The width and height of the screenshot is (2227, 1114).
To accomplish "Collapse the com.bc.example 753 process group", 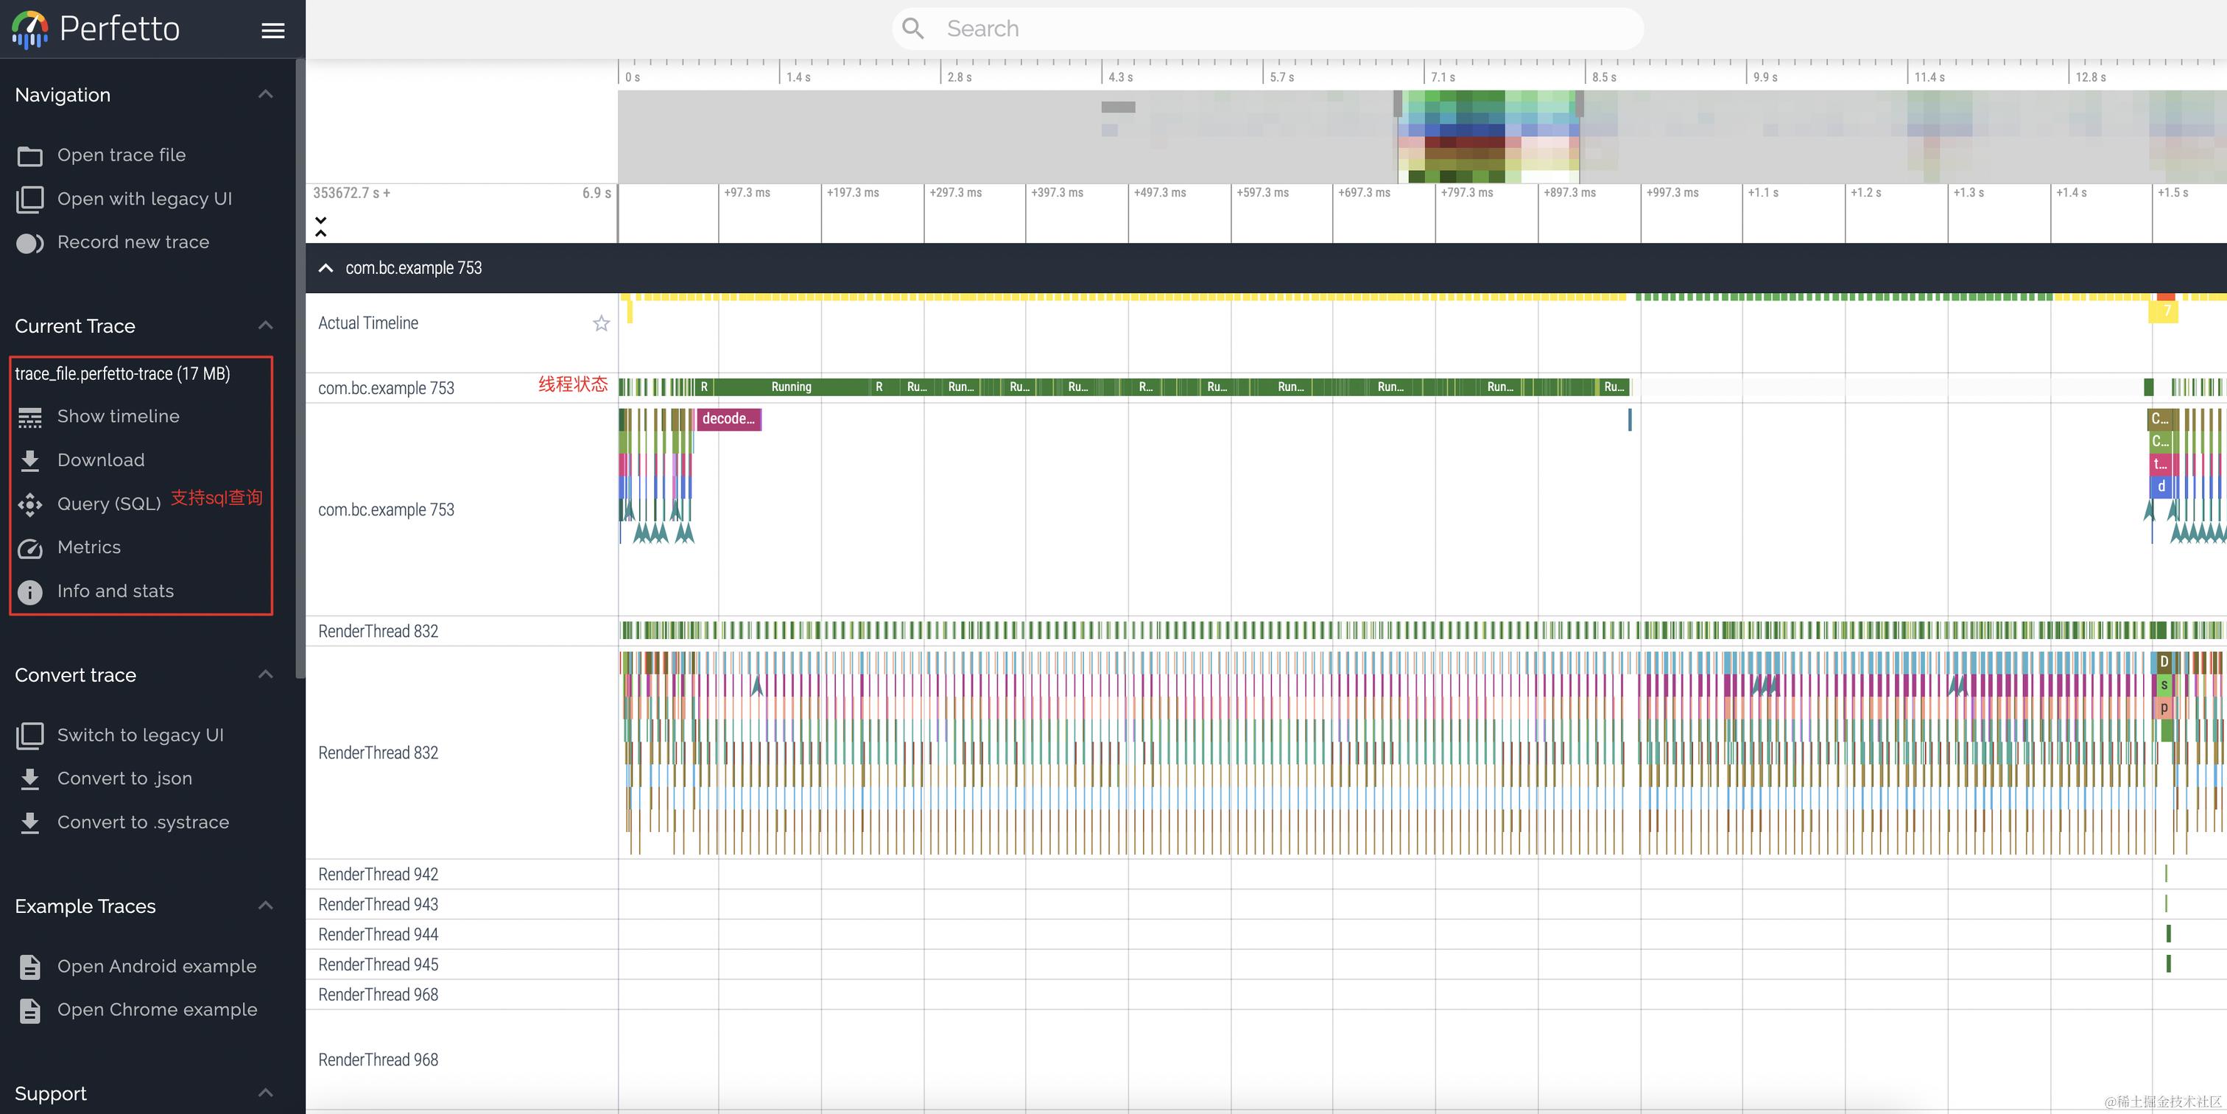I will [326, 268].
